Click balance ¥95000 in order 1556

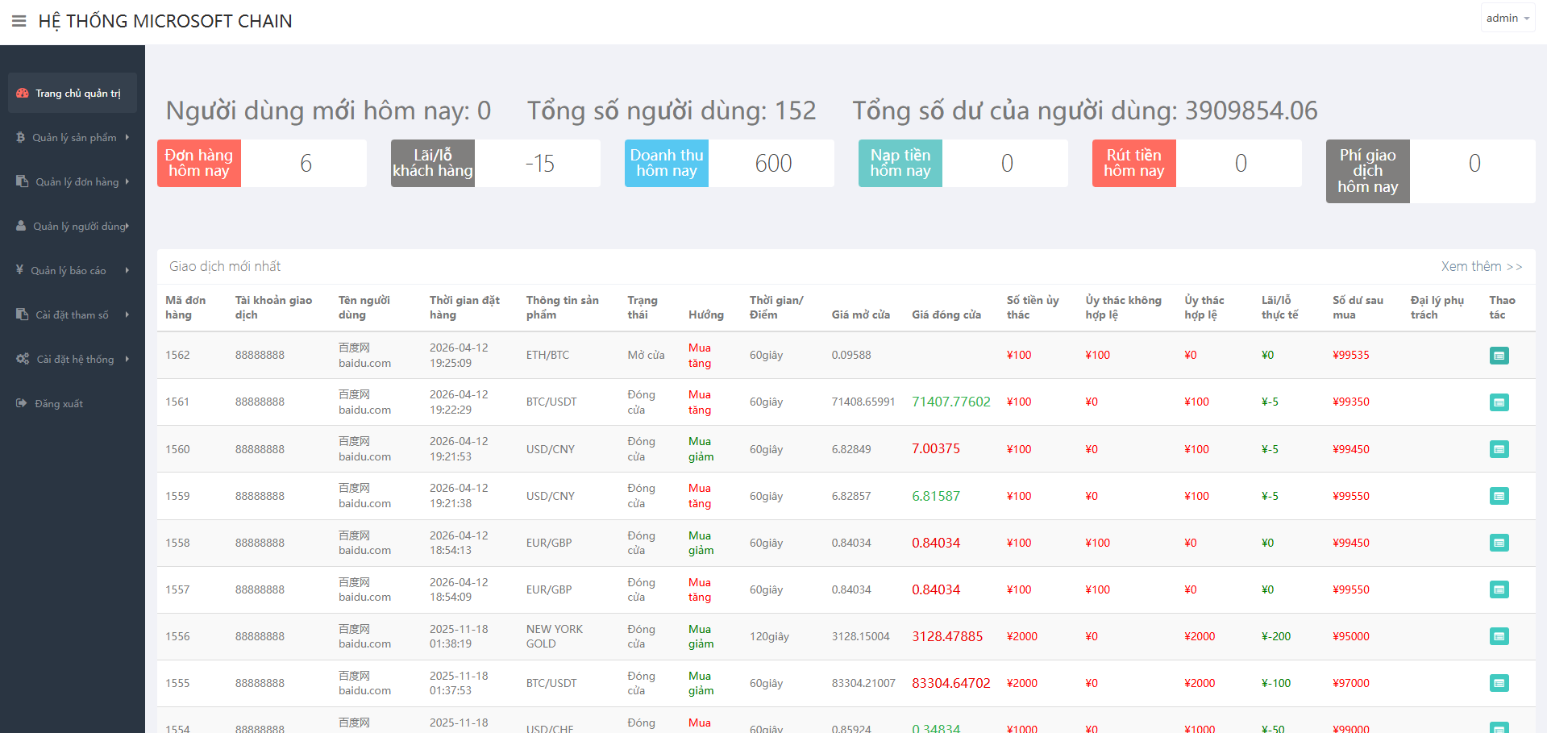(x=1351, y=636)
